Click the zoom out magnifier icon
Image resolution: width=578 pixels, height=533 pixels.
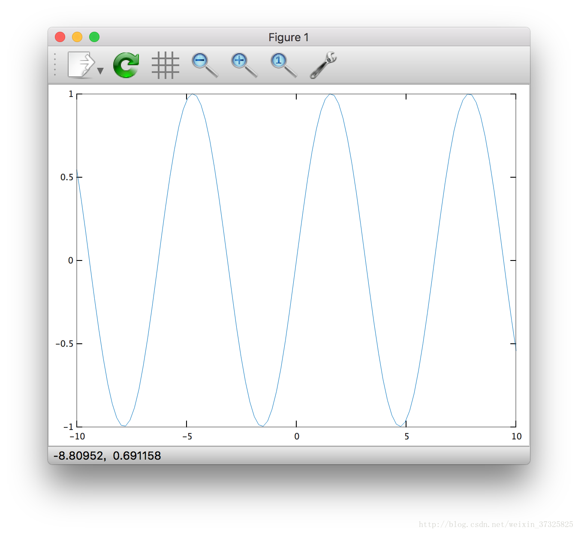[205, 65]
